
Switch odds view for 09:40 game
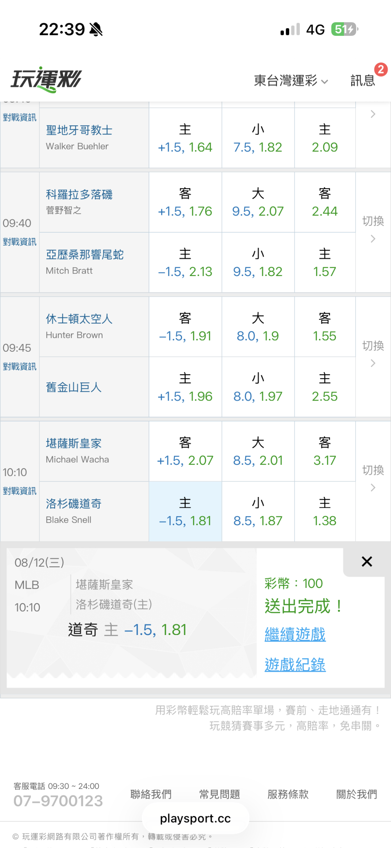[x=373, y=229]
